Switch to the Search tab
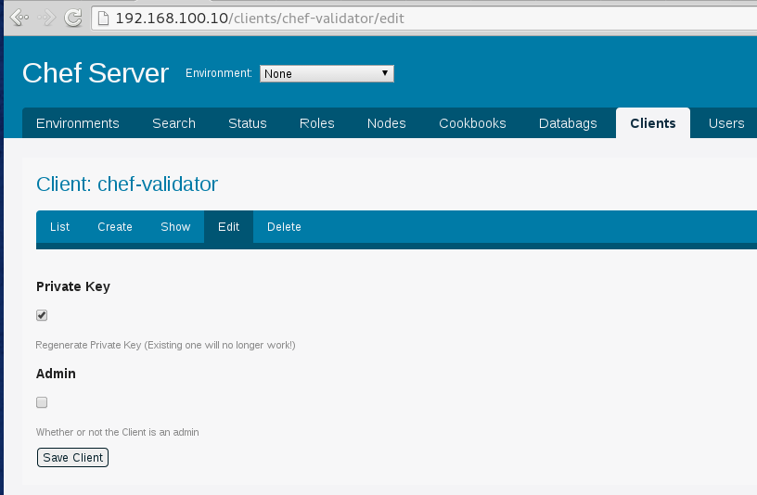The height and width of the screenshot is (495, 757). click(x=173, y=123)
